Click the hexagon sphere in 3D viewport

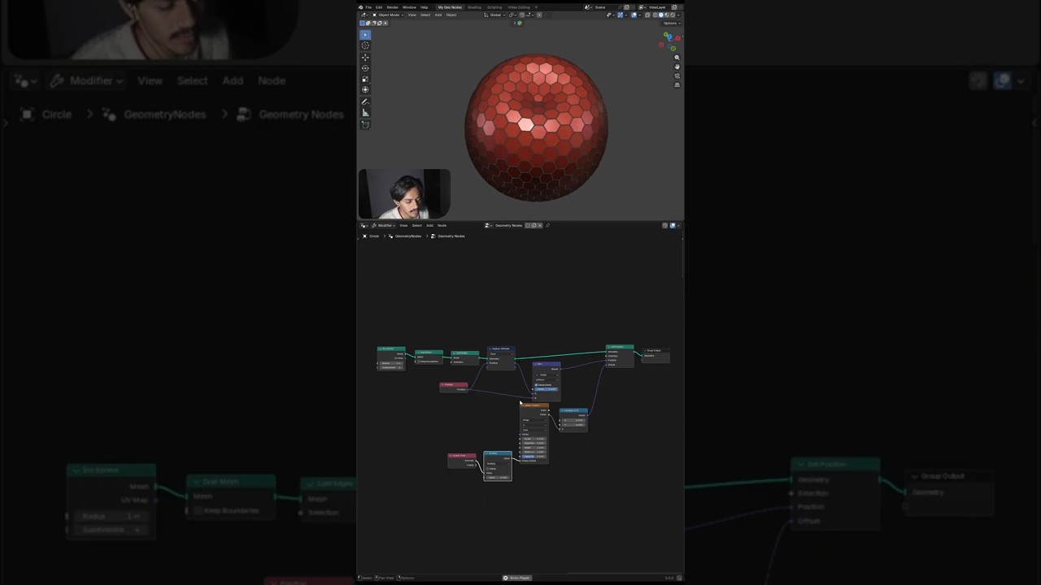pyautogui.click(x=536, y=128)
